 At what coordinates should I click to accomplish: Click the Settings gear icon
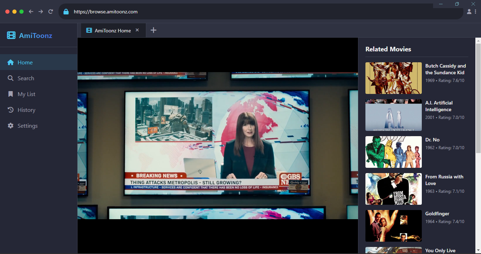(x=11, y=126)
